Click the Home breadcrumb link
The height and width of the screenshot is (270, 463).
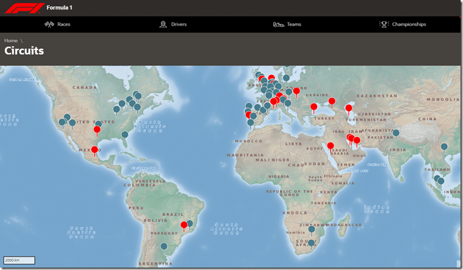[x=11, y=40]
